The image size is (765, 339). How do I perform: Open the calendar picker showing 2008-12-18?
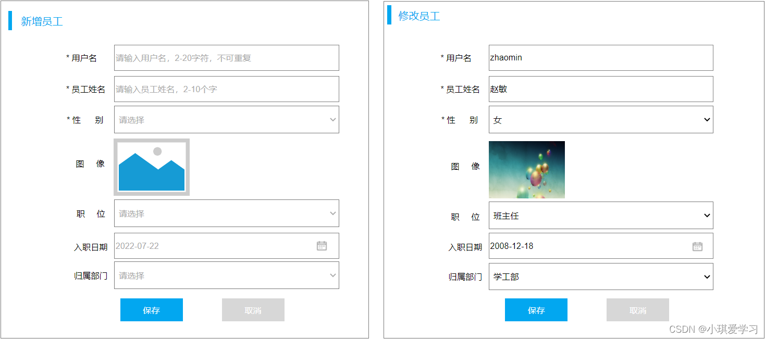tap(696, 245)
